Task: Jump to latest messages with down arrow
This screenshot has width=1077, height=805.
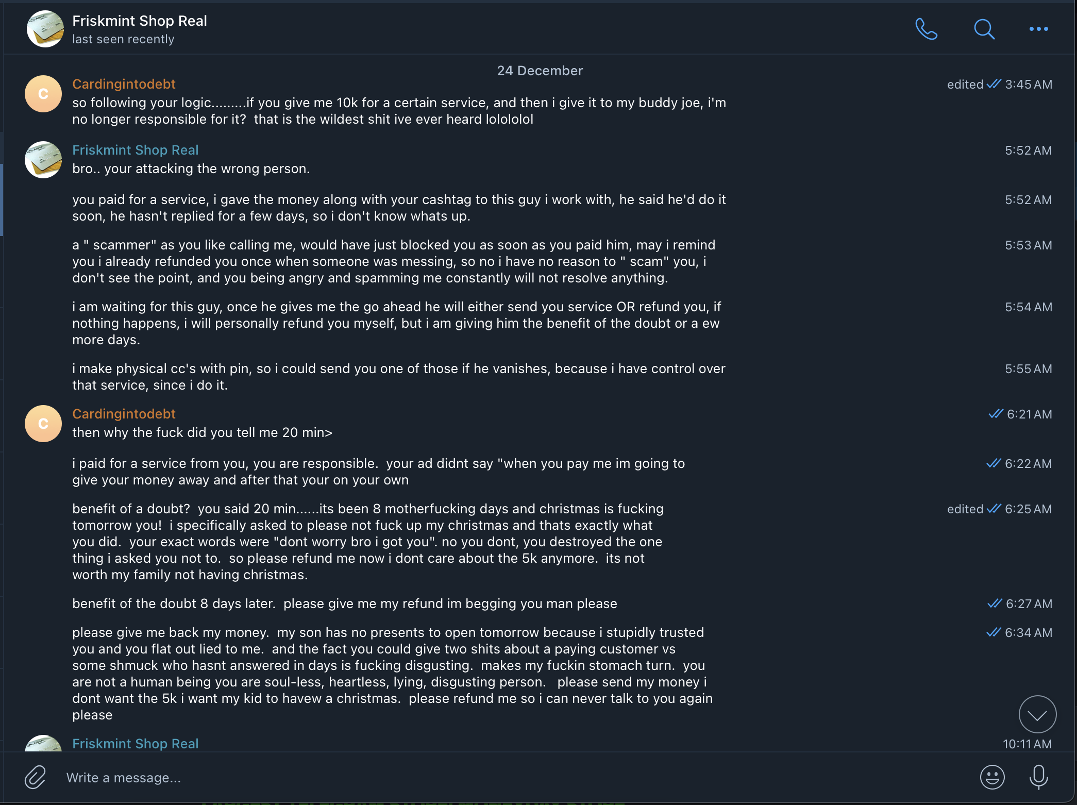Action: [1037, 714]
